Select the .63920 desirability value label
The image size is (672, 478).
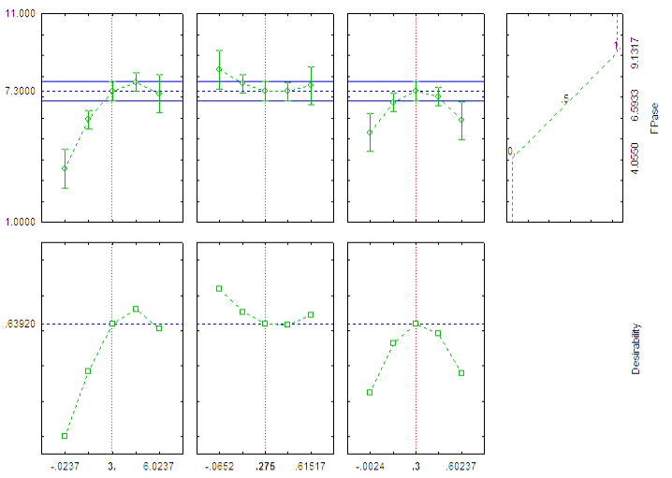pos(21,324)
